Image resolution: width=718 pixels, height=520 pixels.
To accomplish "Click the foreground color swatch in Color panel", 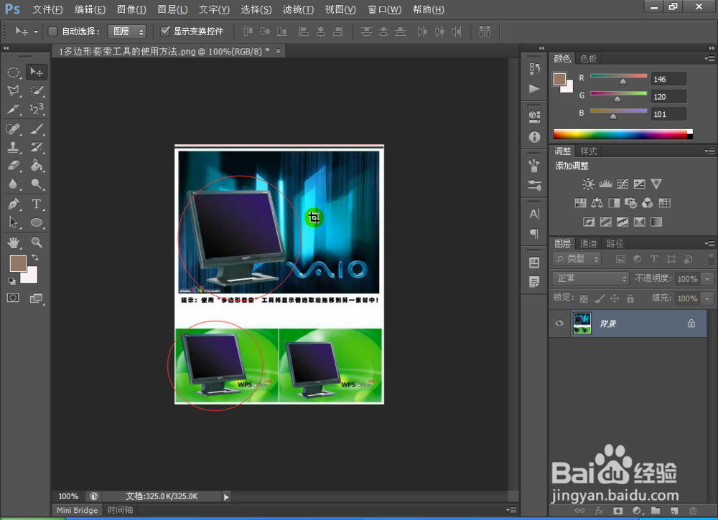I will [559, 79].
